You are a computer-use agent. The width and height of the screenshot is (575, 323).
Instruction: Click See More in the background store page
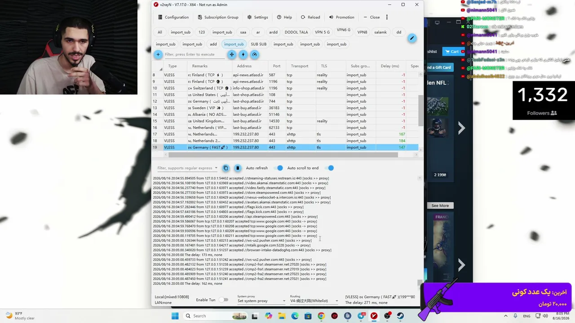point(440,205)
